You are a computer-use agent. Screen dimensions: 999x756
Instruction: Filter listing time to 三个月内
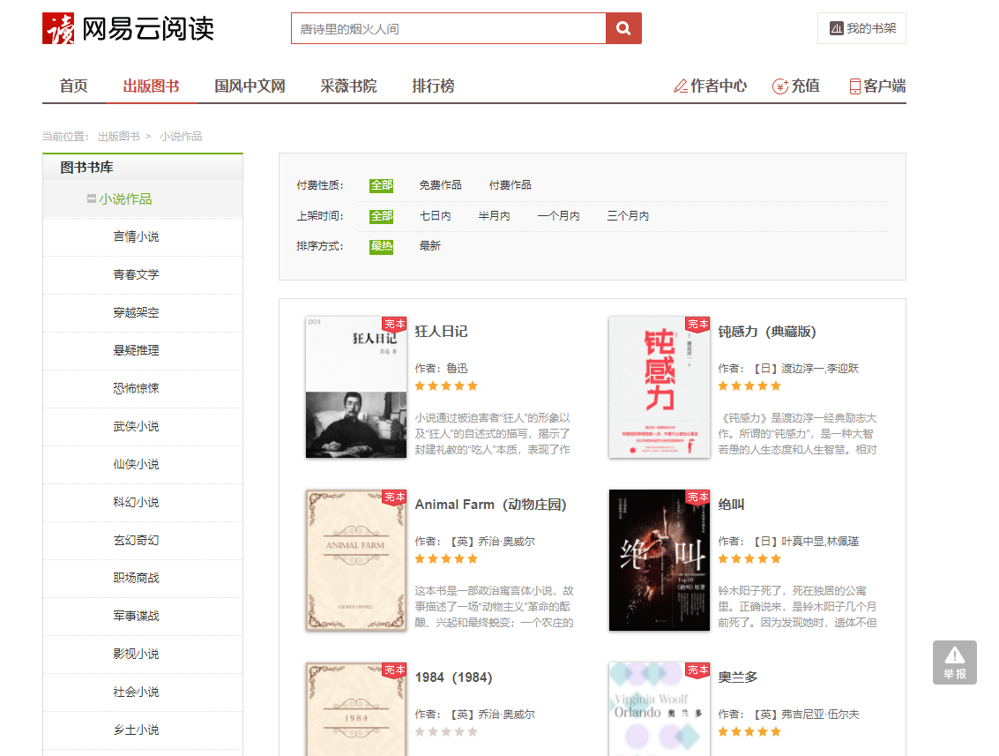(628, 216)
